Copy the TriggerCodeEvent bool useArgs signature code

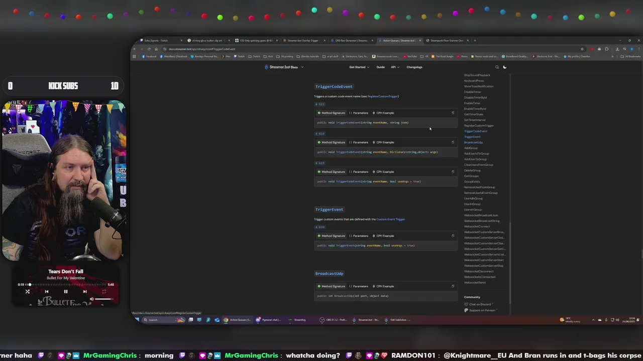click(453, 172)
